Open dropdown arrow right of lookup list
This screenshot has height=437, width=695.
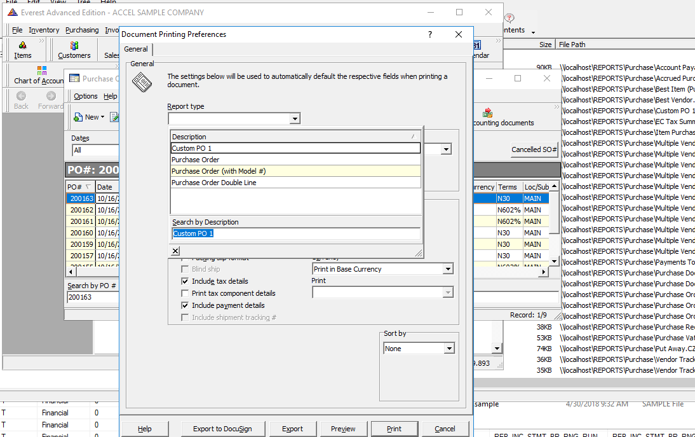[x=447, y=149]
